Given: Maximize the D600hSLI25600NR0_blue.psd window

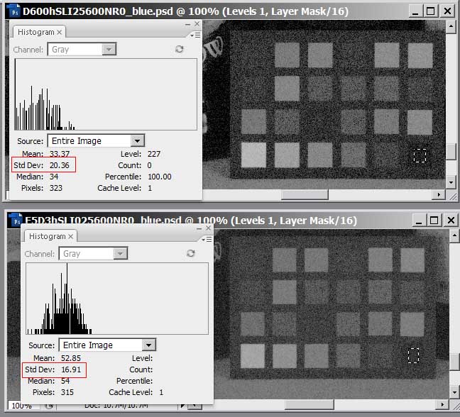Looking at the screenshot, I should pos(431,11).
